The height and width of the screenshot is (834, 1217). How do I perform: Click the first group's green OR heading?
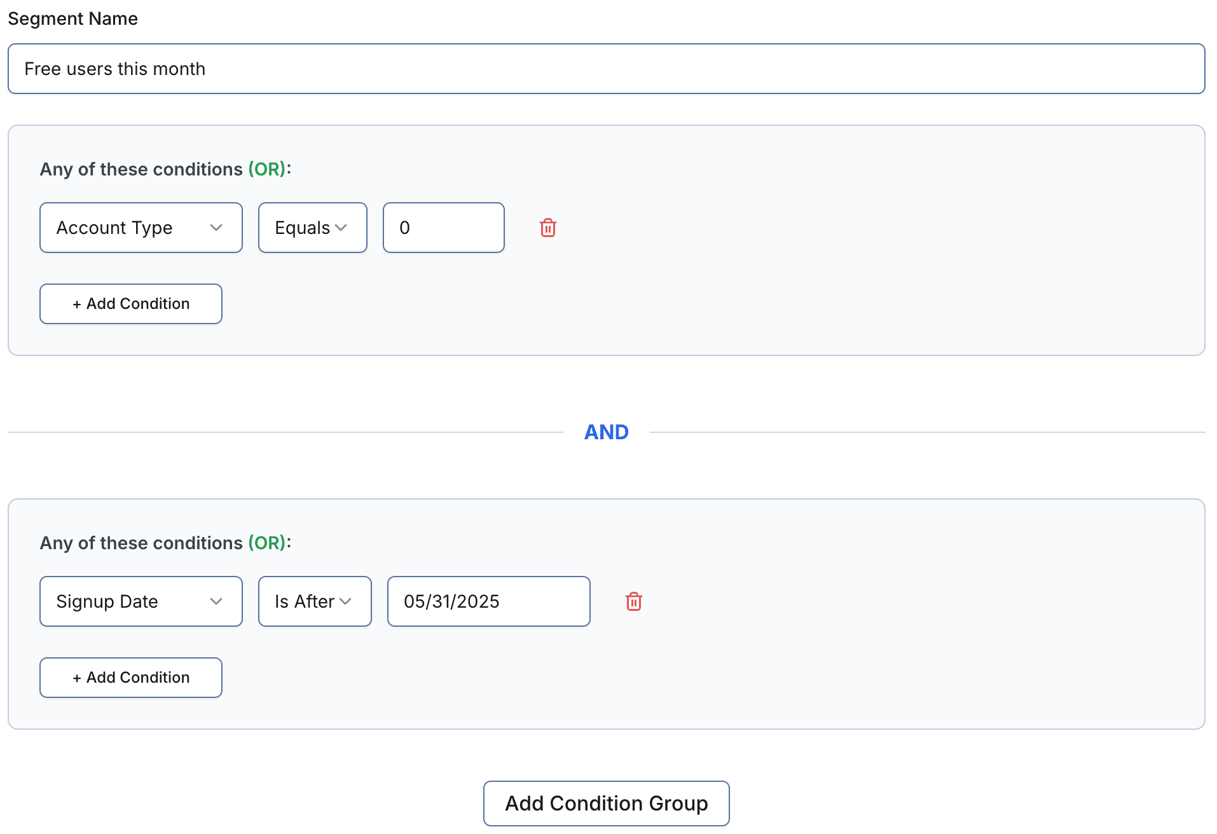tap(267, 169)
